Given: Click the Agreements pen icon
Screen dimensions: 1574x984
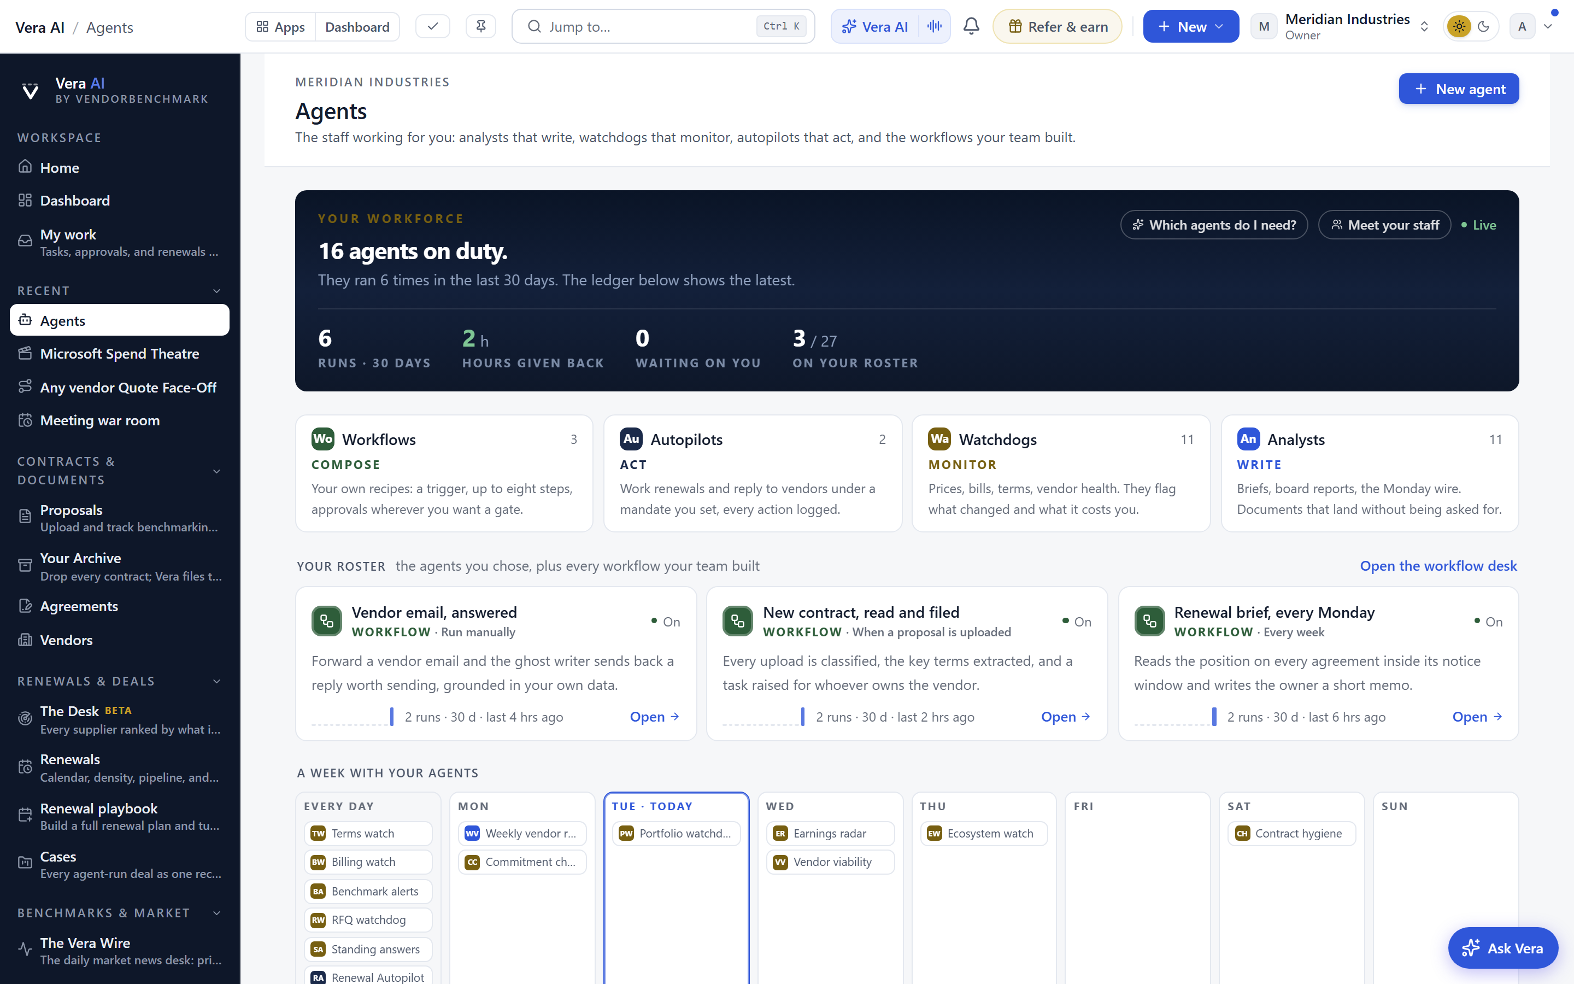Looking at the screenshot, I should click(x=25, y=606).
